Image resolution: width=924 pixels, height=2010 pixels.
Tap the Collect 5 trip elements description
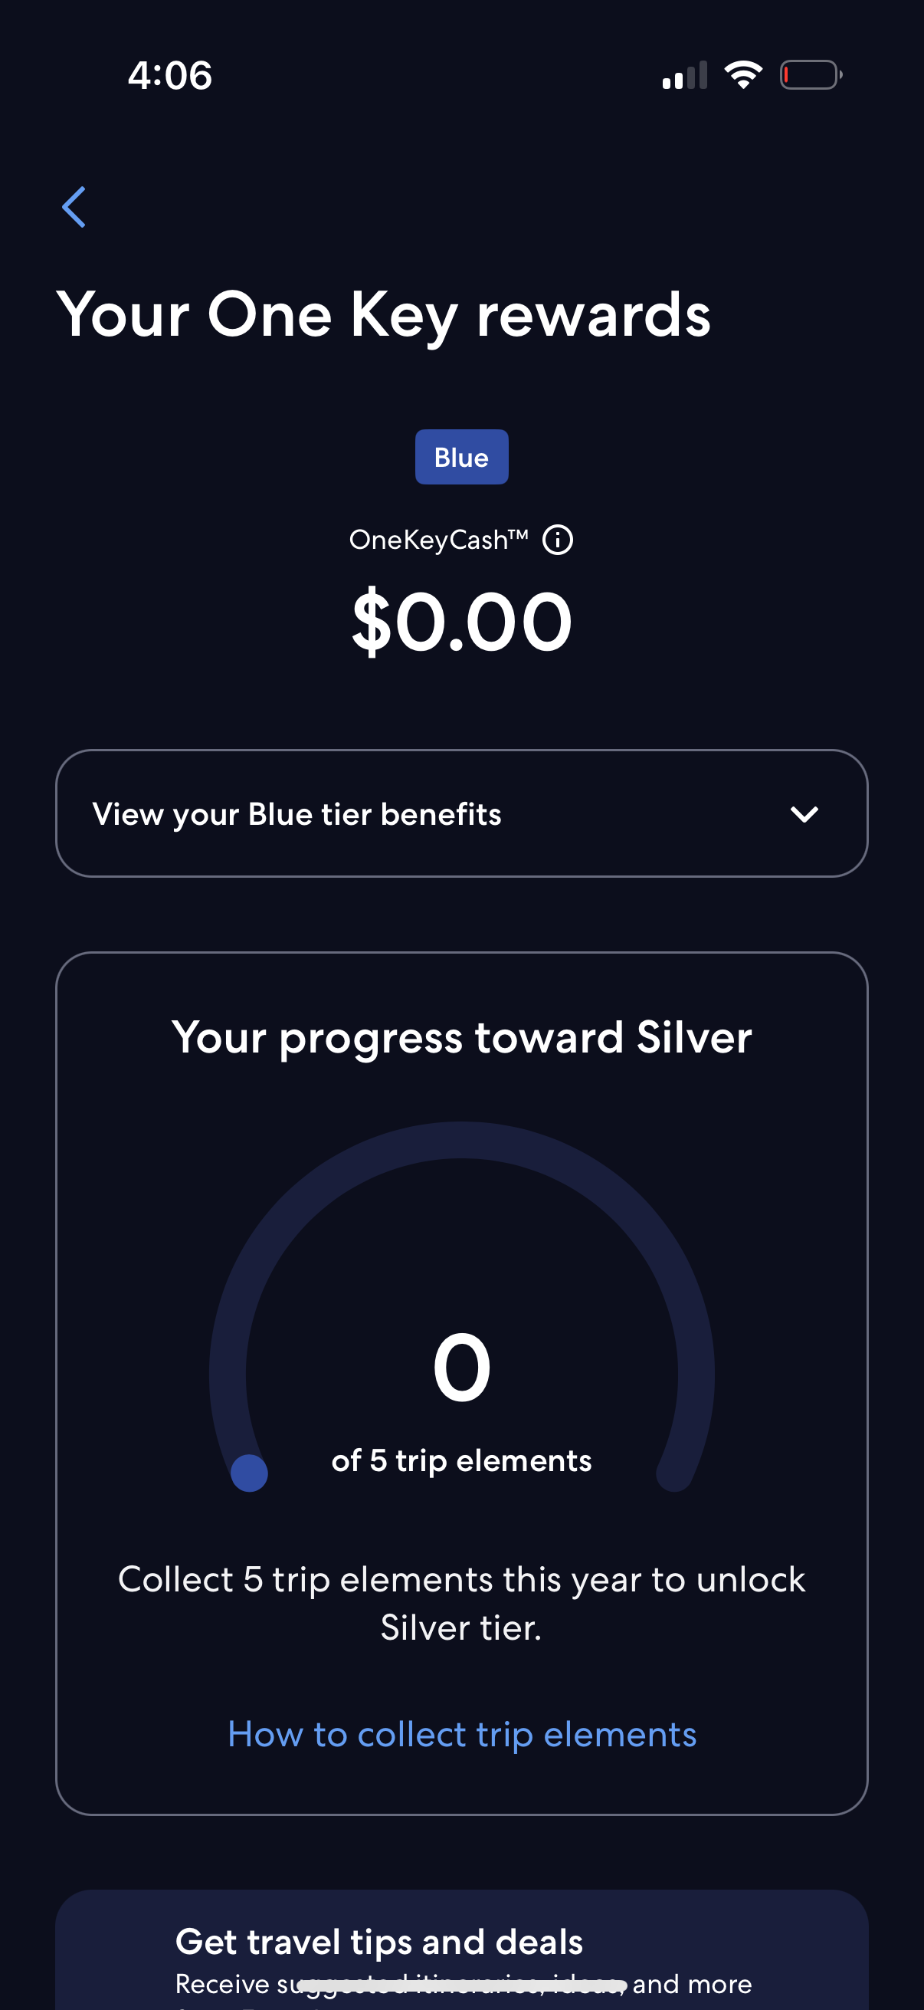(461, 1603)
